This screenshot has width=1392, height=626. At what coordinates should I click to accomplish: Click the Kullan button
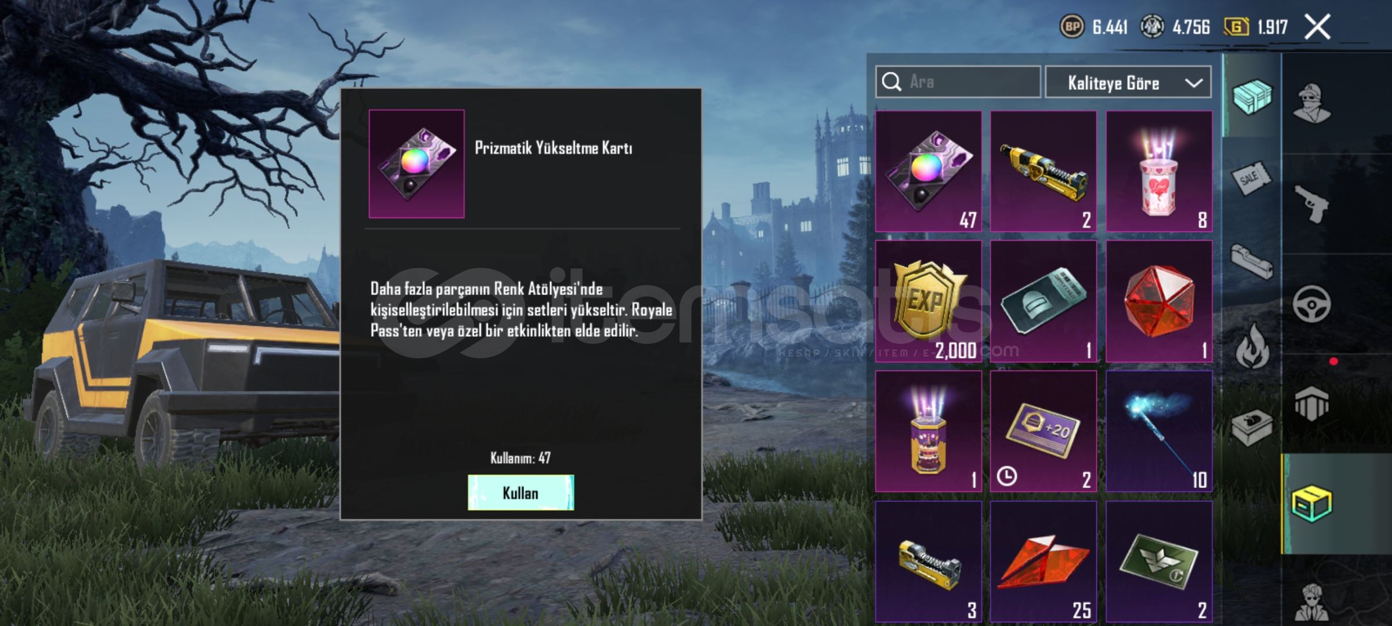[521, 493]
